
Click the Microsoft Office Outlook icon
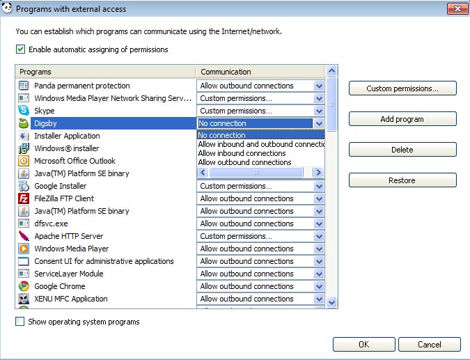[x=24, y=161]
